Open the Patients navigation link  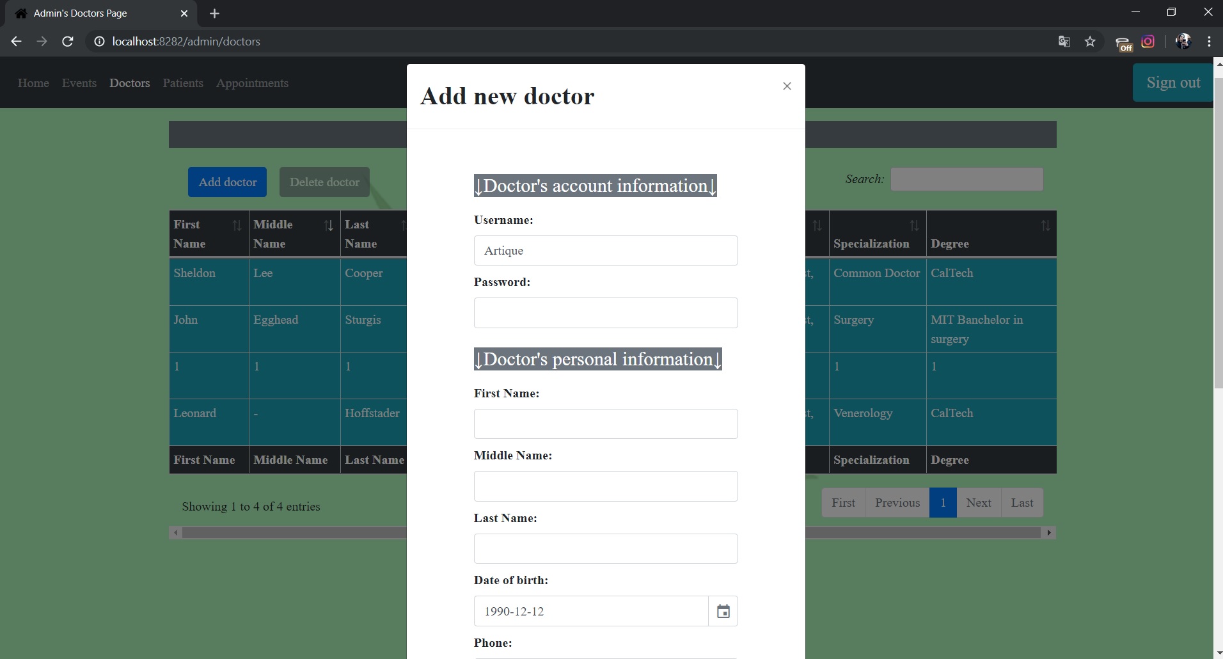click(183, 83)
